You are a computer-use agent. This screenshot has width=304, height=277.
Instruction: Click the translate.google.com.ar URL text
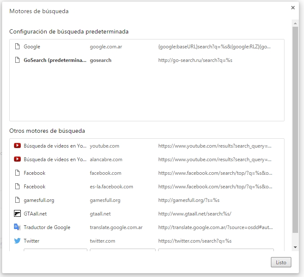215,227
